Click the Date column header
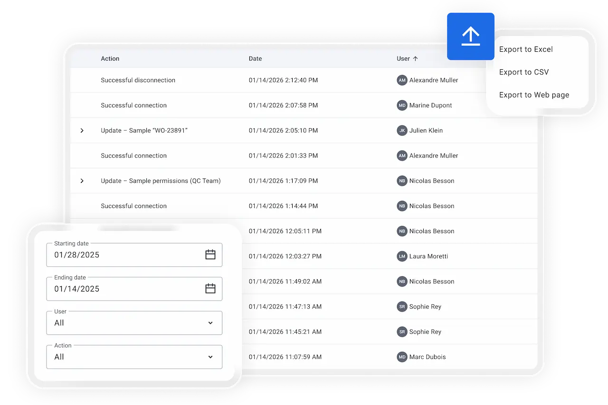Image resolution: width=608 pixels, height=405 pixels. (x=255, y=58)
